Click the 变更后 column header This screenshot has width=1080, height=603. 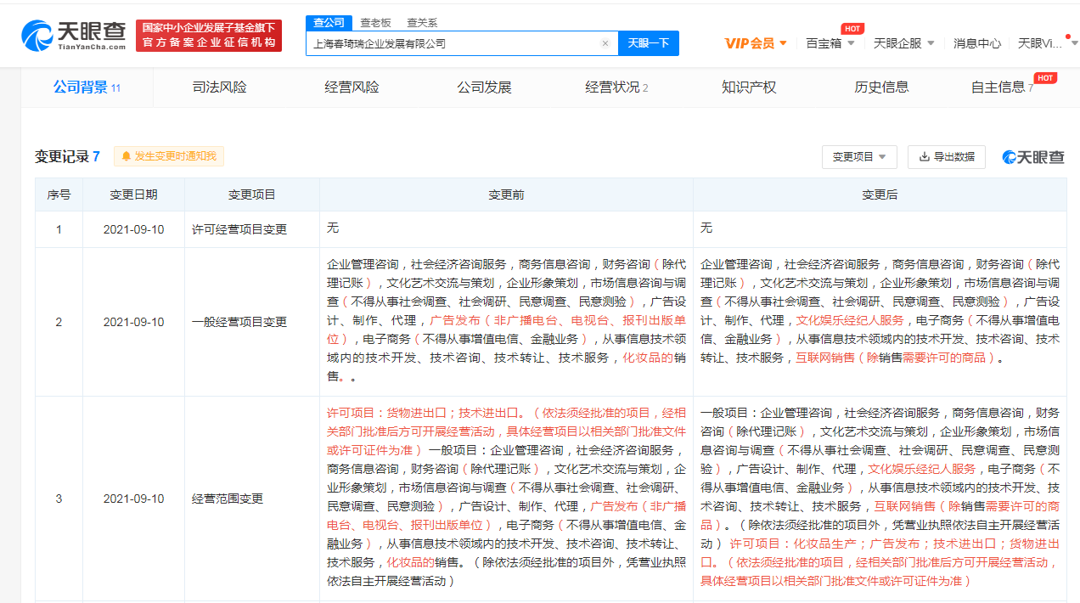(880, 194)
